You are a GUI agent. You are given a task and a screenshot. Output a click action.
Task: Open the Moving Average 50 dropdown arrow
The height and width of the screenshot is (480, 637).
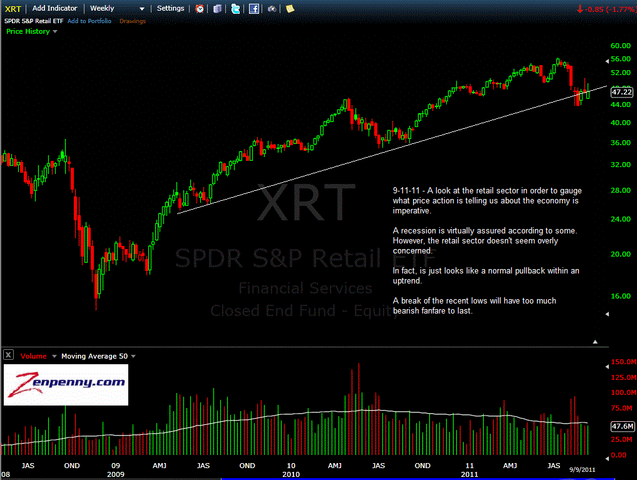tap(133, 356)
